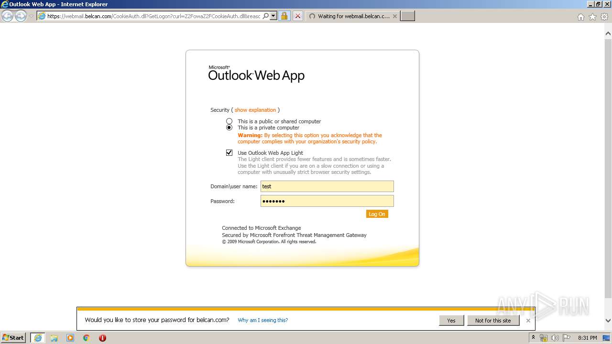This screenshot has width=612, height=344.
Task: Open Favorites star icon
Action: (592, 17)
